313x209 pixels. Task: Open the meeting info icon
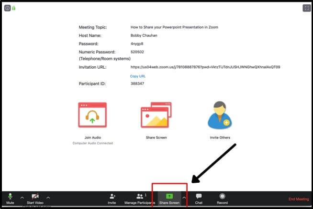tap(7, 8)
